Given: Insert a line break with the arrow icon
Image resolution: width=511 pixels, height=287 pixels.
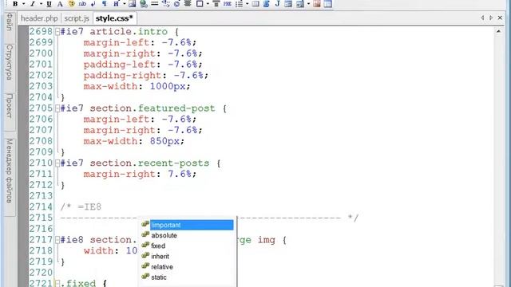Looking at the screenshot, I should 93,4.
